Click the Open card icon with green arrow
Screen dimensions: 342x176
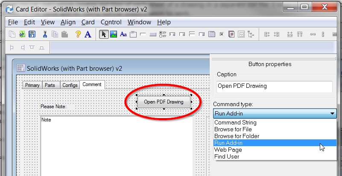[22, 35]
